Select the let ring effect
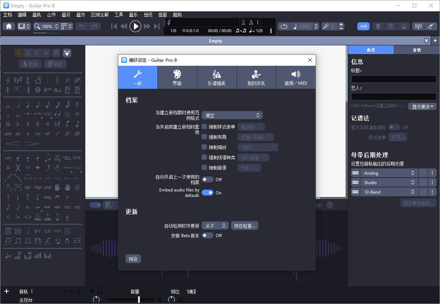 click(57, 158)
